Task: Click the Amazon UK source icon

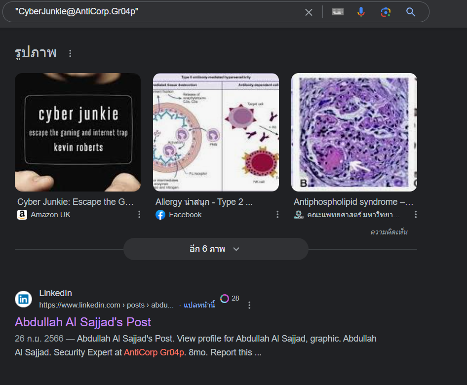Action: [x=22, y=215]
